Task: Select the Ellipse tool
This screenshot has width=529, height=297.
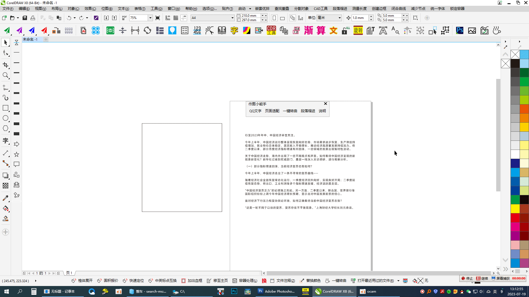Action: coord(6,118)
